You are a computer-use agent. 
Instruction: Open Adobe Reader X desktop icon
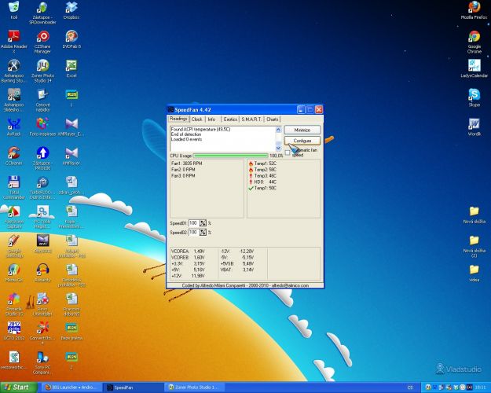click(x=14, y=42)
